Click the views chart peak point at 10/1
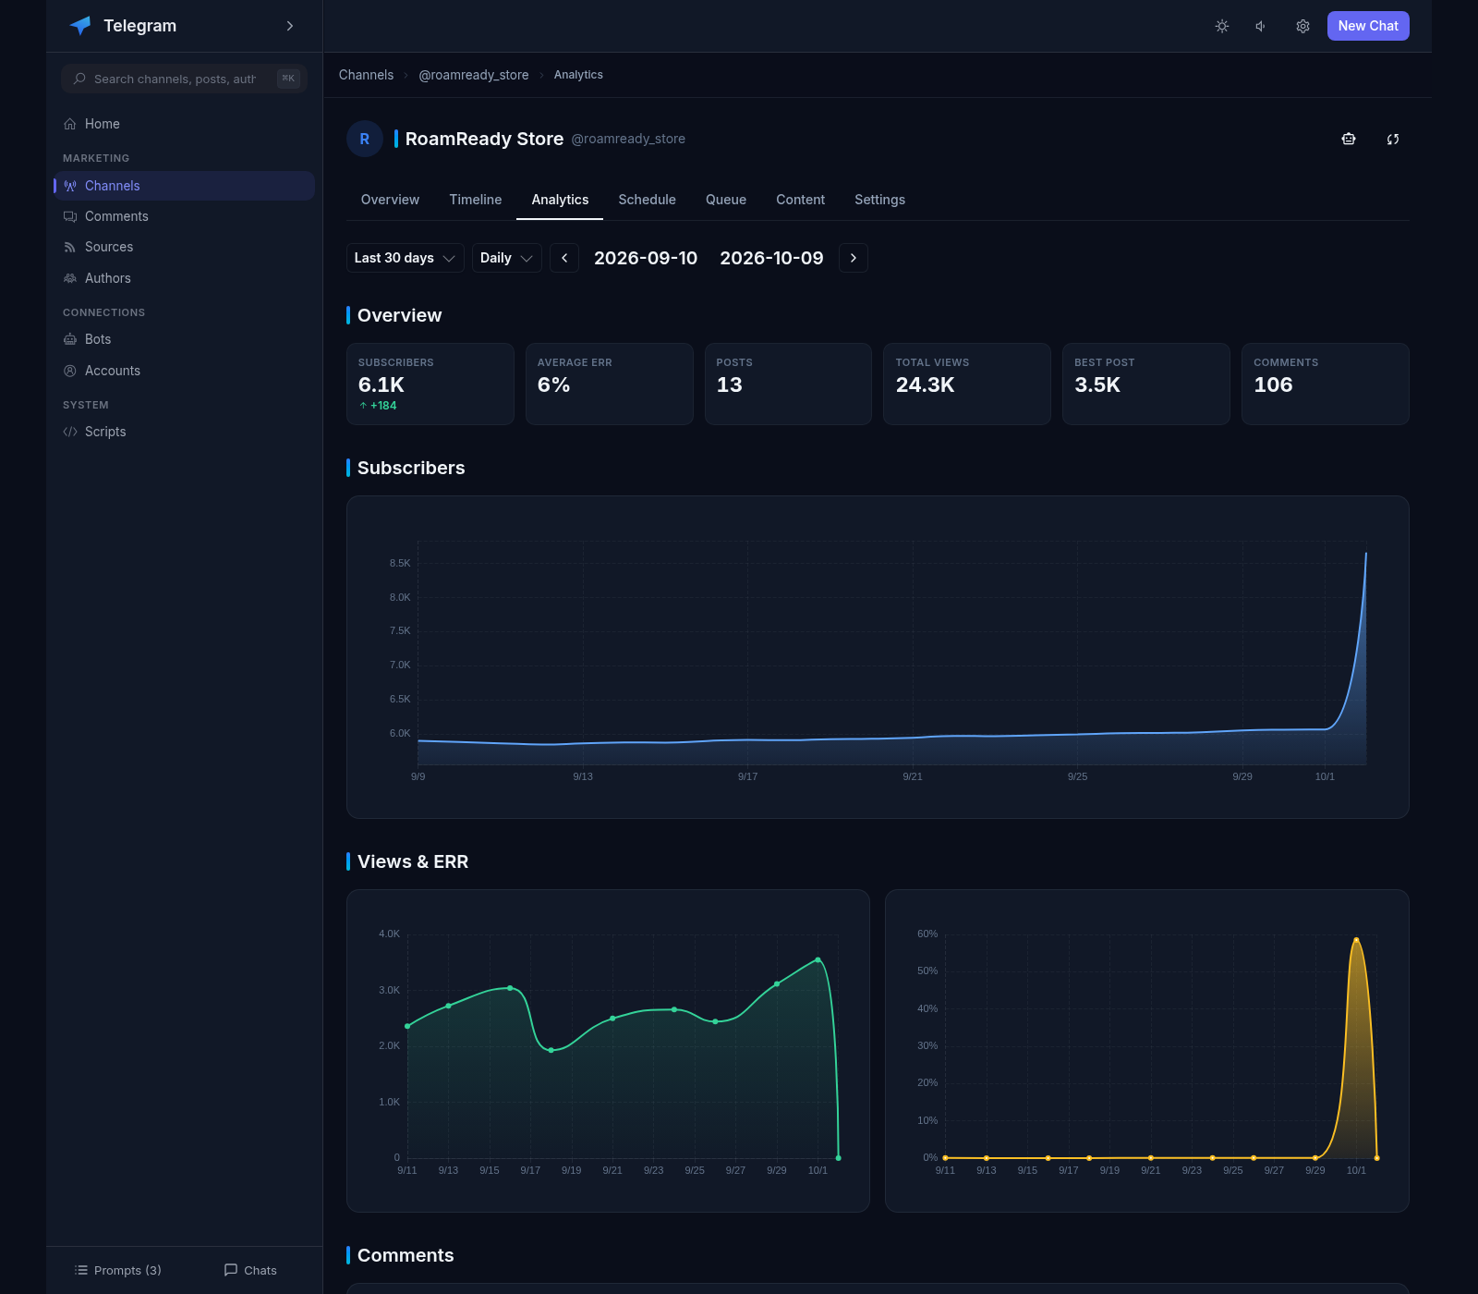Image resolution: width=1478 pixels, height=1294 pixels. point(818,959)
